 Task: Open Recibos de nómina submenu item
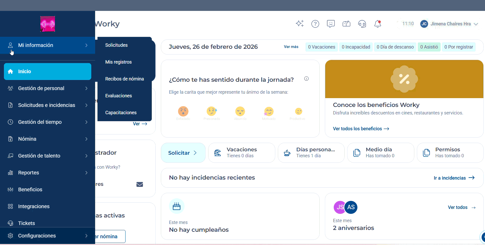(124, 79)
